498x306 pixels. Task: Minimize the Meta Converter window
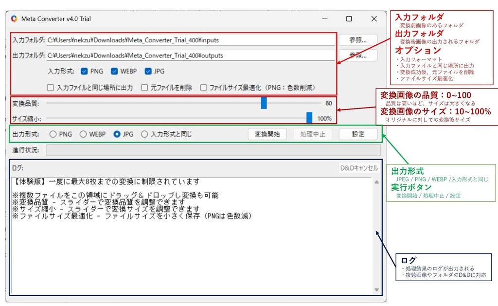(324, 19)
